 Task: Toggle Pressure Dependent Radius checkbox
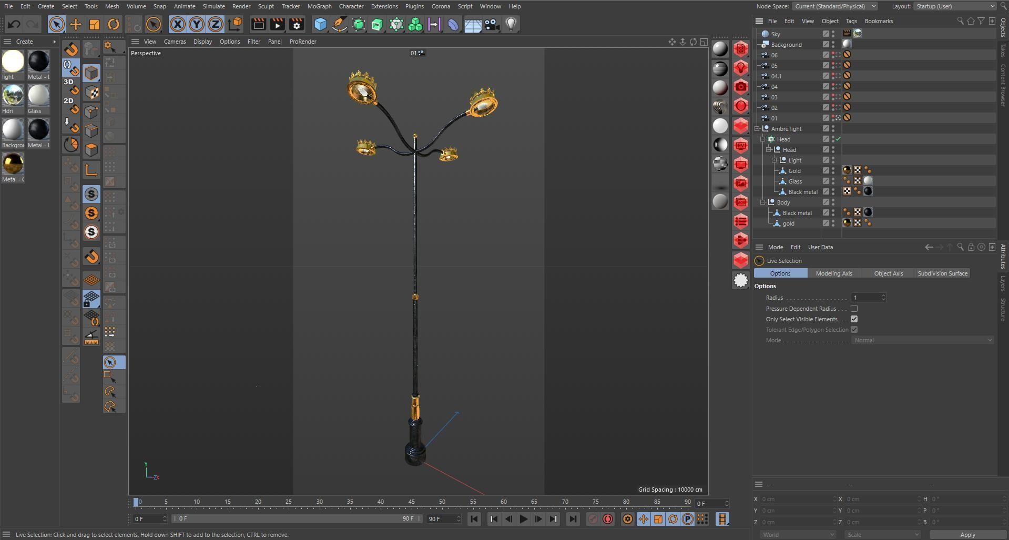pyautogui.click(x=854, y=309)
